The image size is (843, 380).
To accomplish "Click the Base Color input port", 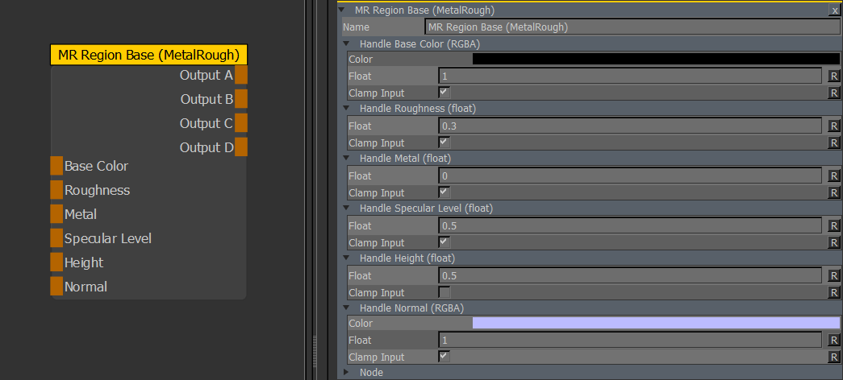I will click(56, 166).
